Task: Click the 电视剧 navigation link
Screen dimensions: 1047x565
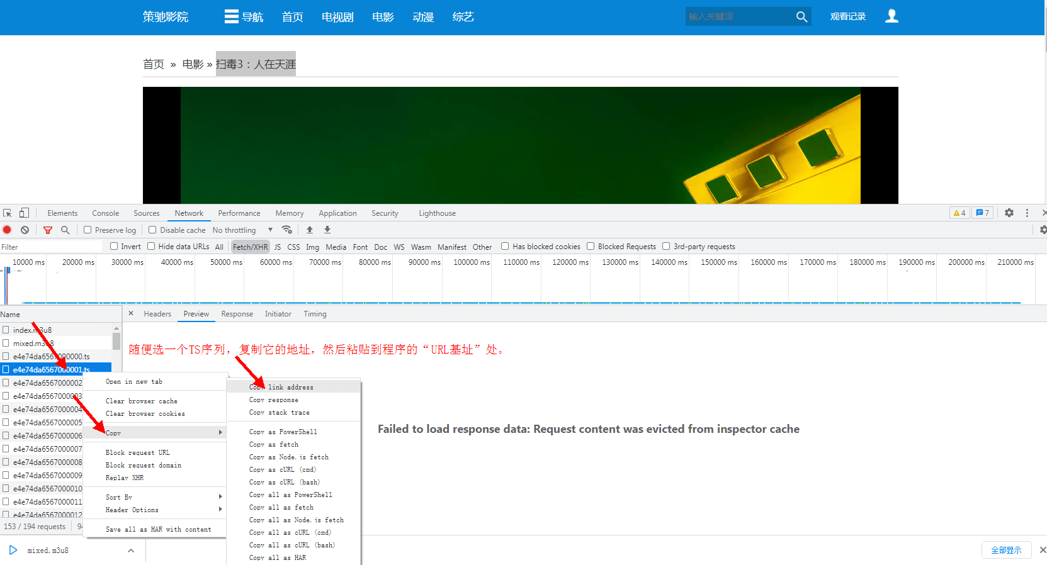Action: [337, 17]
